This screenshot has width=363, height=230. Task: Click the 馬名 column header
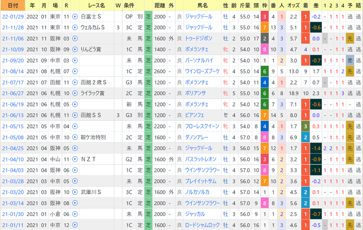202,5
